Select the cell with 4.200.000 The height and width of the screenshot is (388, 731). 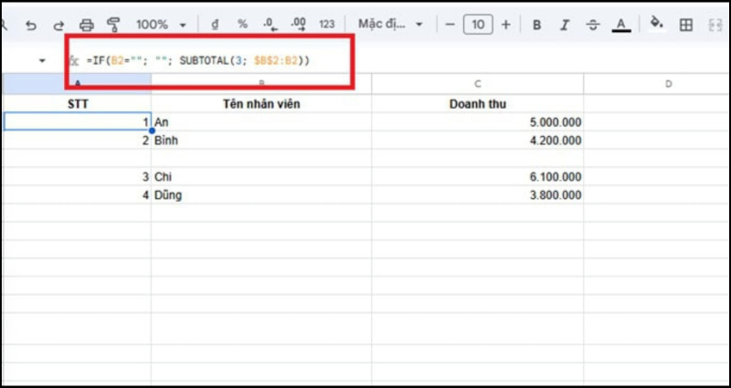click(x=477, y=141)
